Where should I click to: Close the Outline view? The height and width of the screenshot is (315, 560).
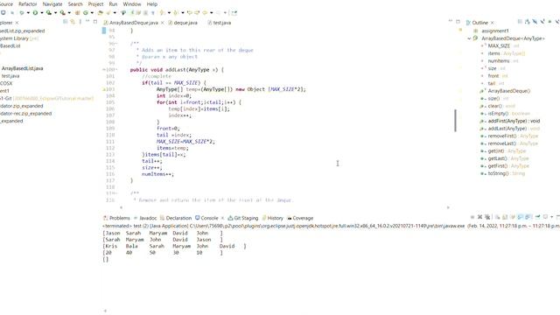point(492,23)
